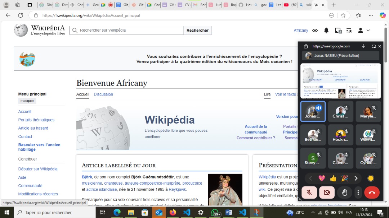Select Christ participant tile
This screenshot has width=389, height=218.
(x=340, y=111)
